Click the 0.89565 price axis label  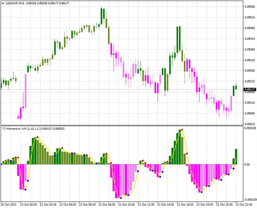[249, 7]
